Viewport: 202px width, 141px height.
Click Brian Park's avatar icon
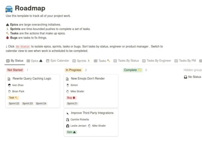click(9, 91)
